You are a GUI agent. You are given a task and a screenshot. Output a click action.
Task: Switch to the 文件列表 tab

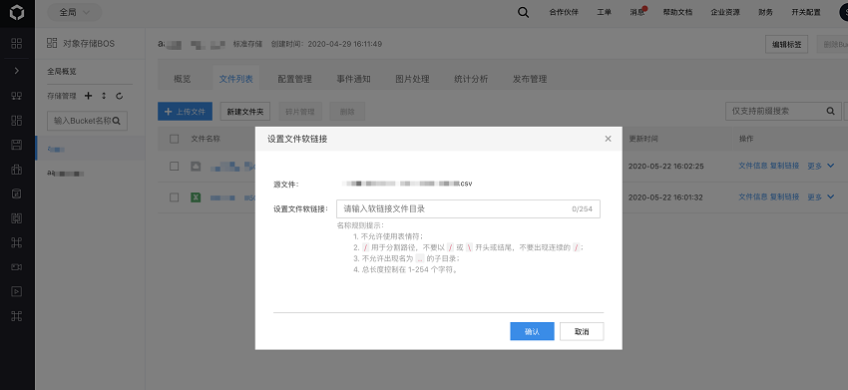(235, 79)
